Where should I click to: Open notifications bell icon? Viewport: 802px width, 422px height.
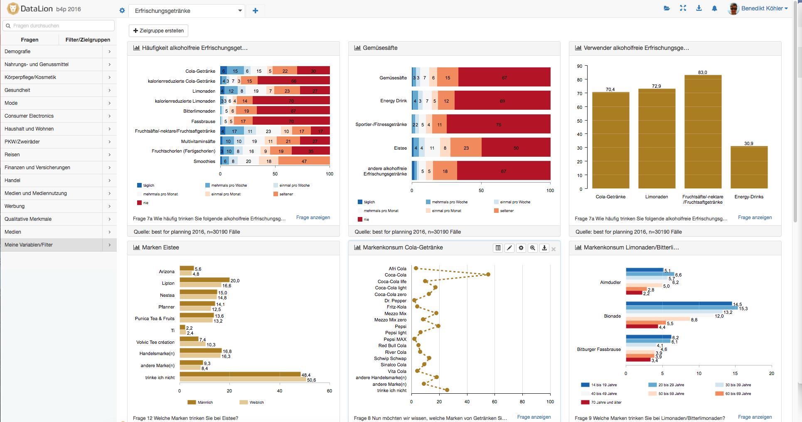pyautogui.click(x=714, y=8)
